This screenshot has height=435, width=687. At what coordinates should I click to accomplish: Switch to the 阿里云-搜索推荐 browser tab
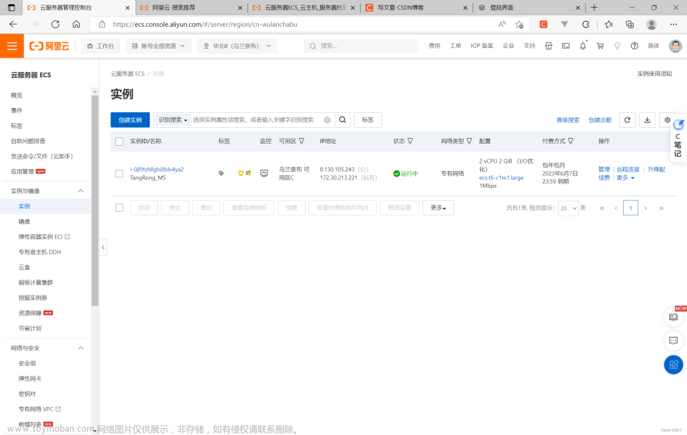(x=191, y=8)
